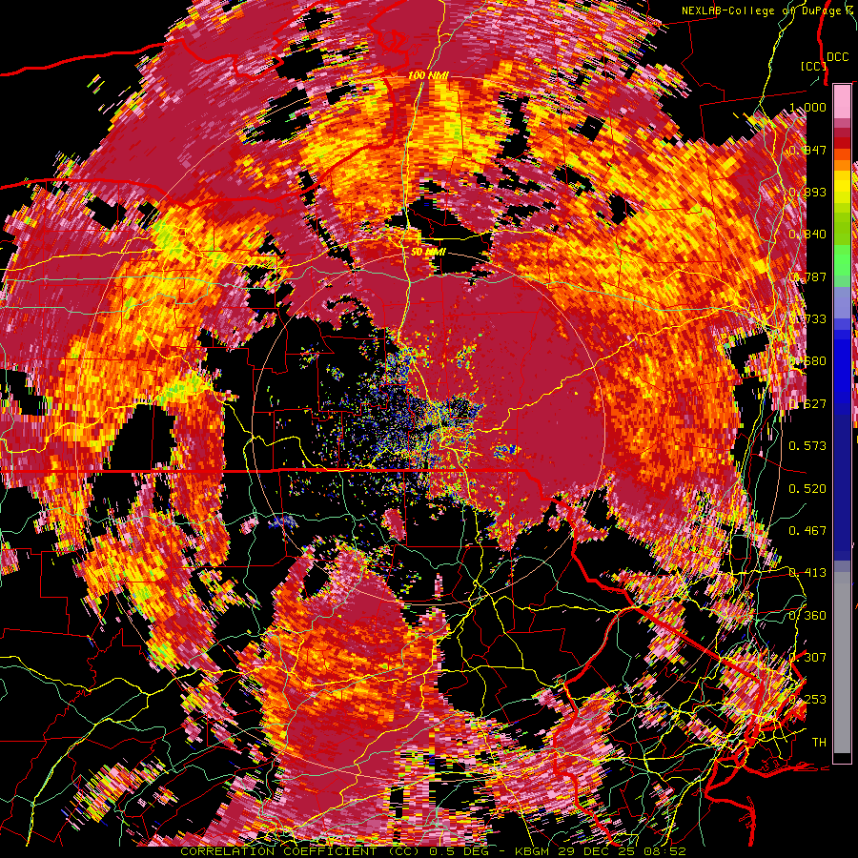This screenshot has height=858, width=858.
Task: Click the 0.307 legend value
Action: tap(807, 657)
